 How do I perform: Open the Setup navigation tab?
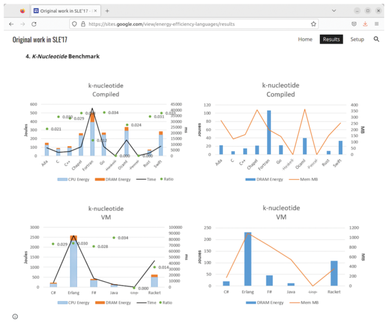point(357,39)
